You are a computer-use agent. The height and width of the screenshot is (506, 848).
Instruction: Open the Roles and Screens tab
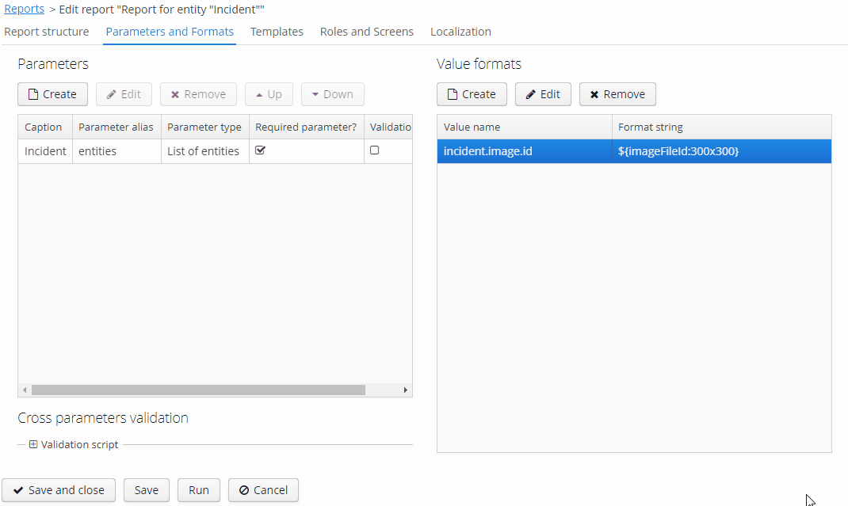366,32
